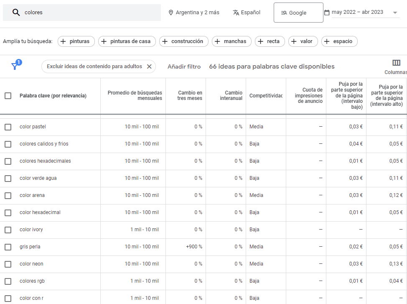Screen dimensions: 407x304
Task: Check the color pastel row
Action: click(x=8, y=127)
